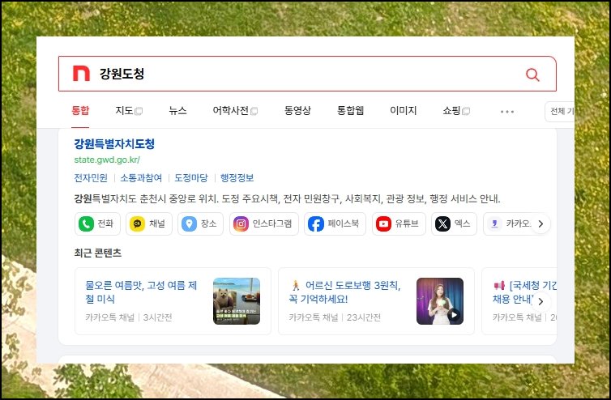
Task: Click the 최근 콘텐츠 heading
Action: click(98, 253)
